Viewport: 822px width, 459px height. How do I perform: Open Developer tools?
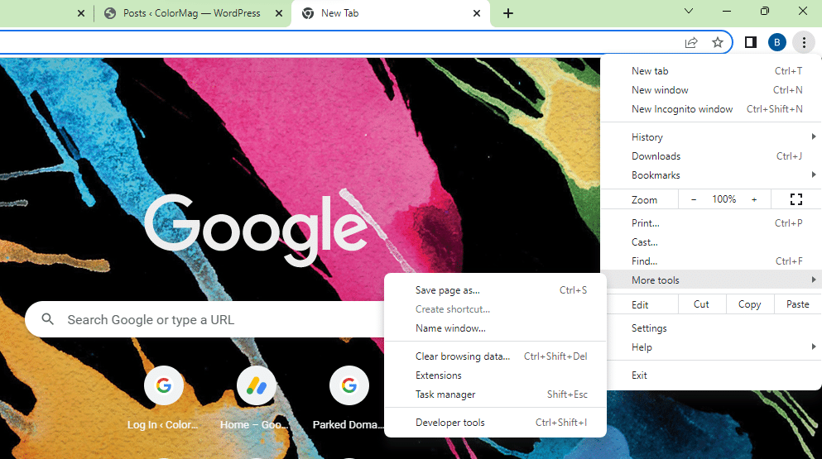[495, 423]
